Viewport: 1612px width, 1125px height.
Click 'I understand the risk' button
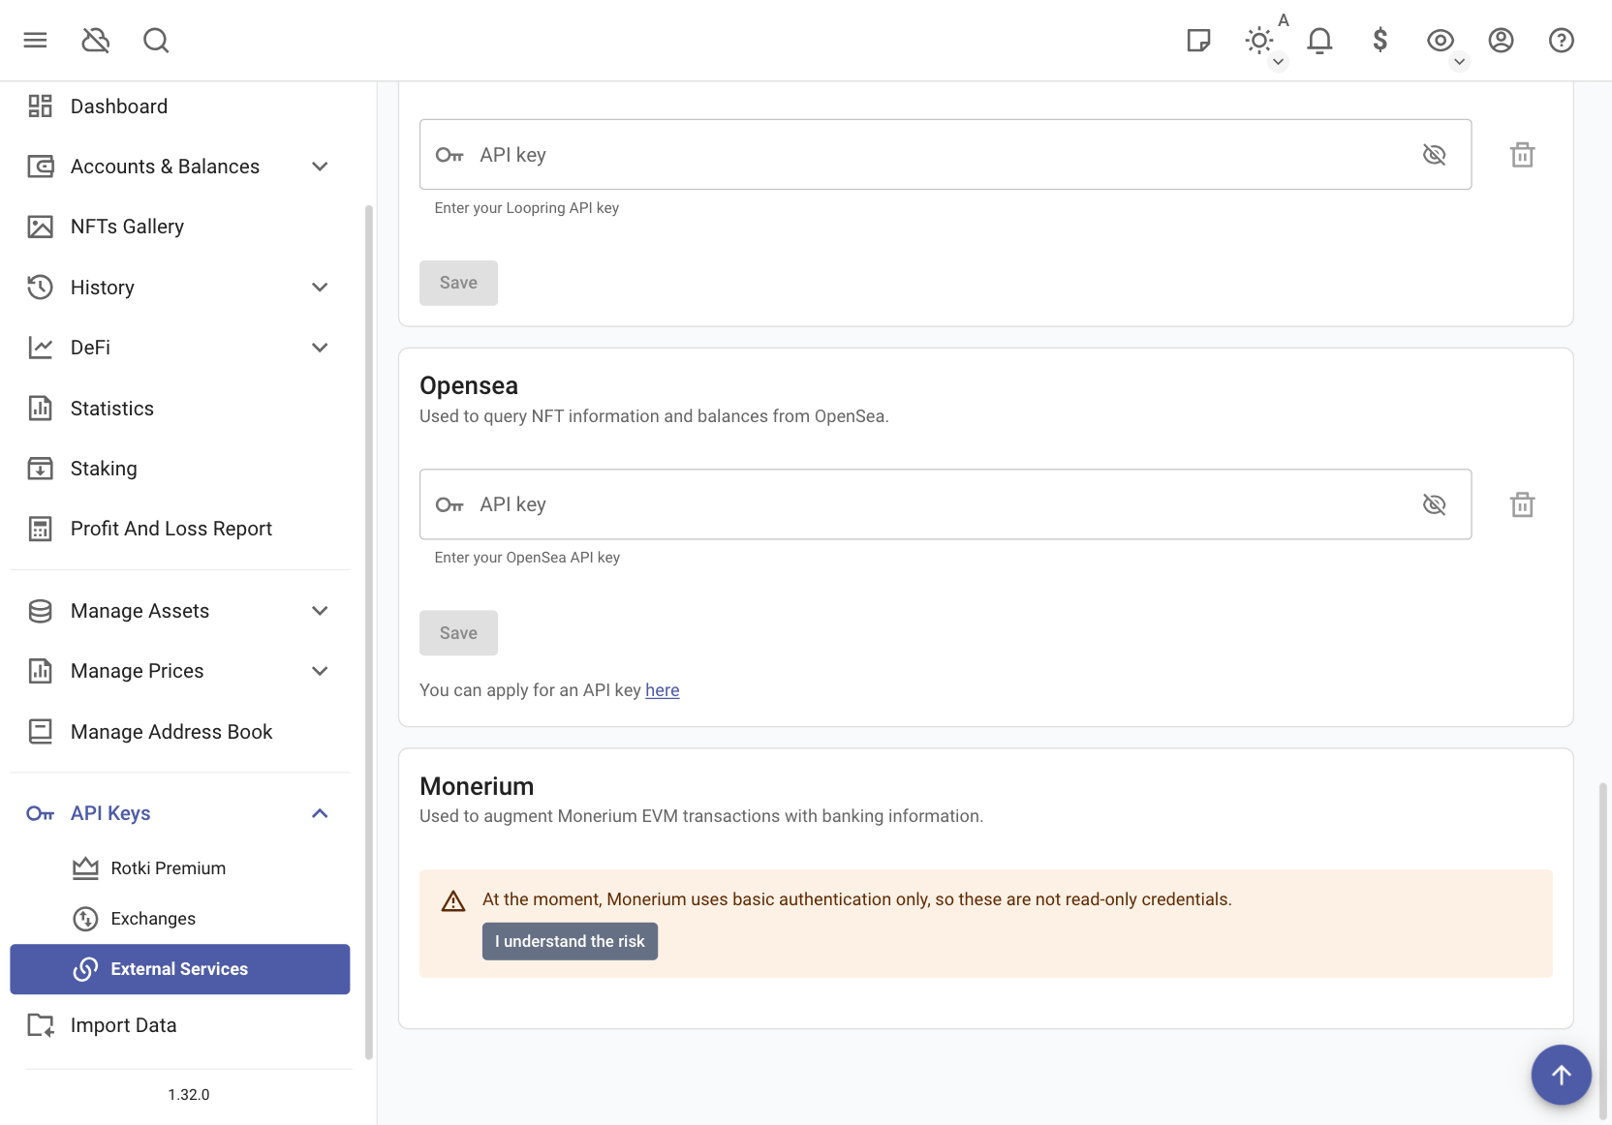(570, 941)
